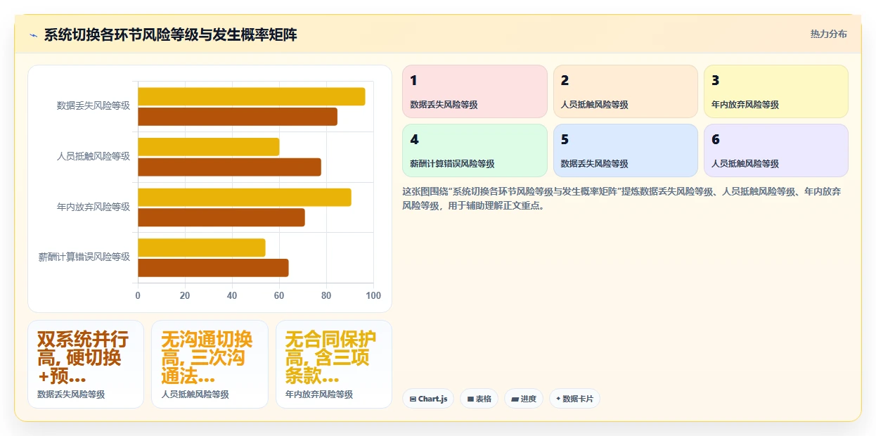Screen dimensions: 876x436
Task: Select the 无合同保护高, 含三顶条款 stat card
Action: click(334, 364)
